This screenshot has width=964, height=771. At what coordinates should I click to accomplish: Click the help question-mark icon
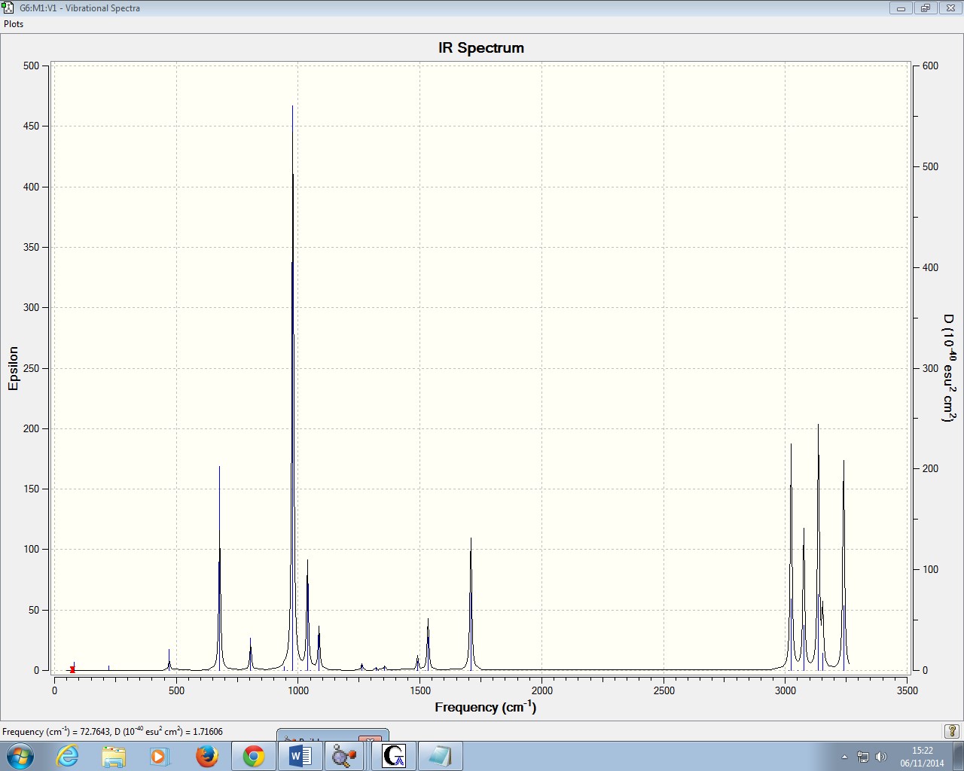pos(952,731)
